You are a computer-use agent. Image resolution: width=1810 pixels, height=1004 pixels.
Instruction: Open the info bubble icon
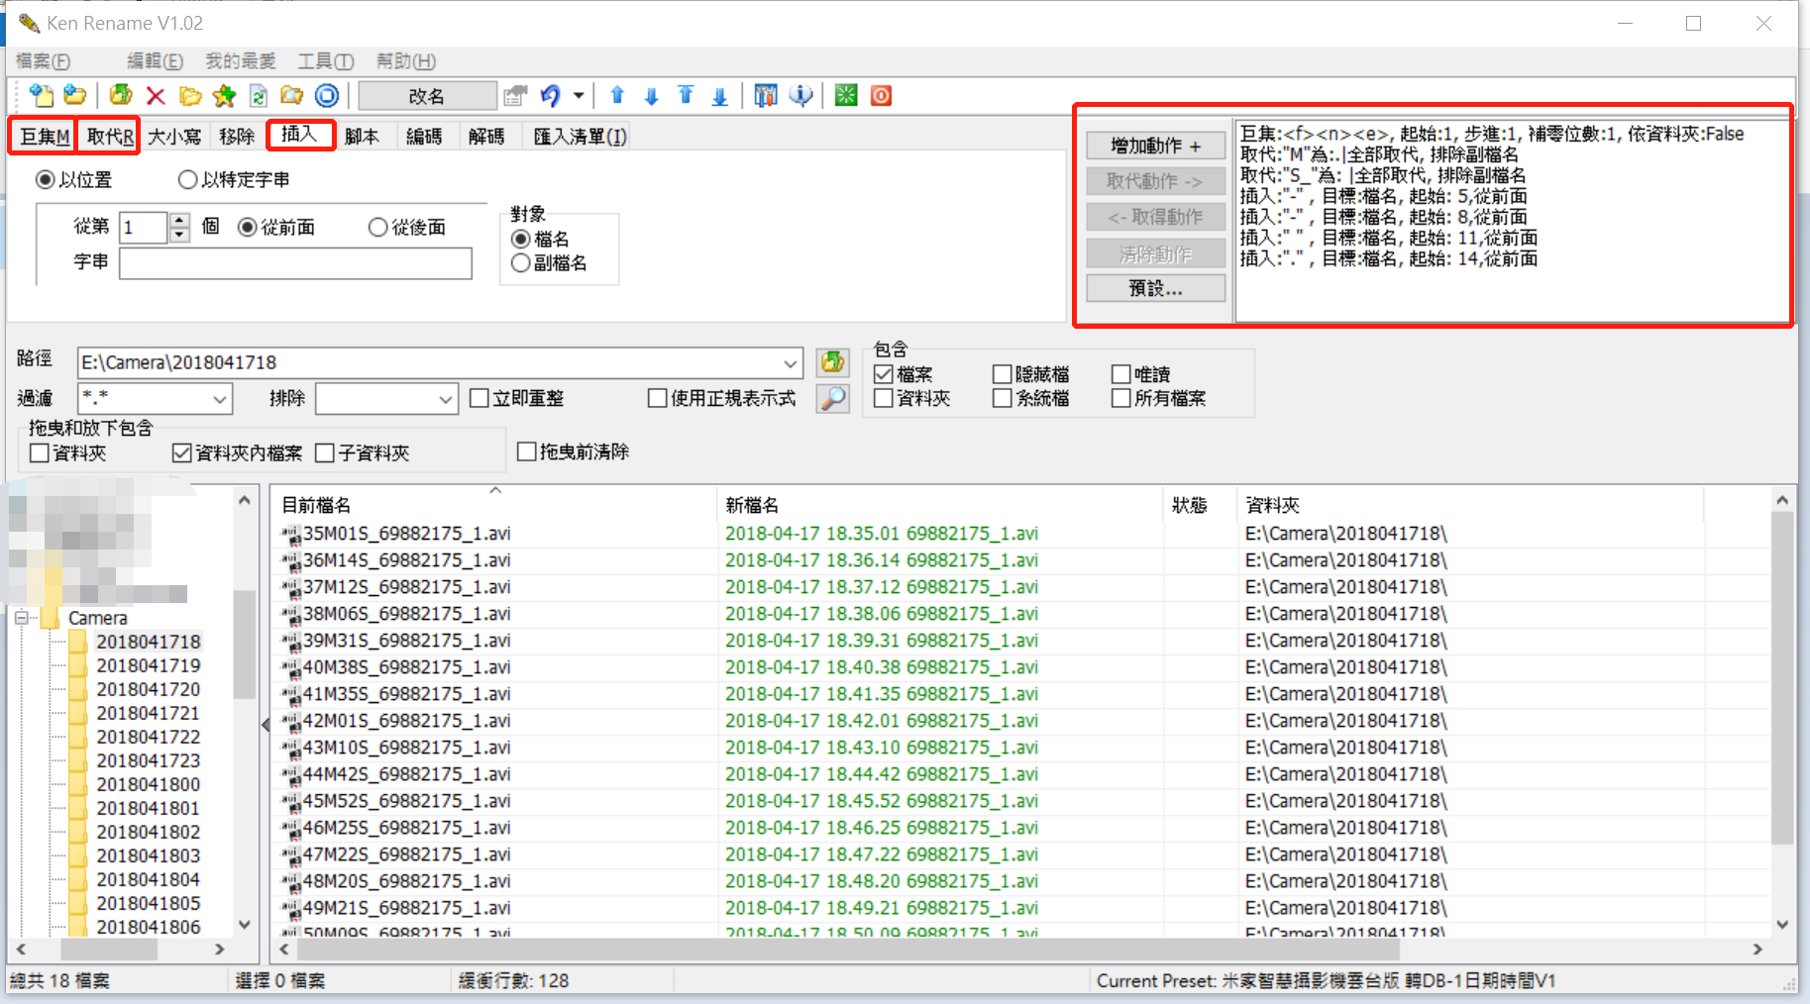pyautogui.click(x=800, y=95)
